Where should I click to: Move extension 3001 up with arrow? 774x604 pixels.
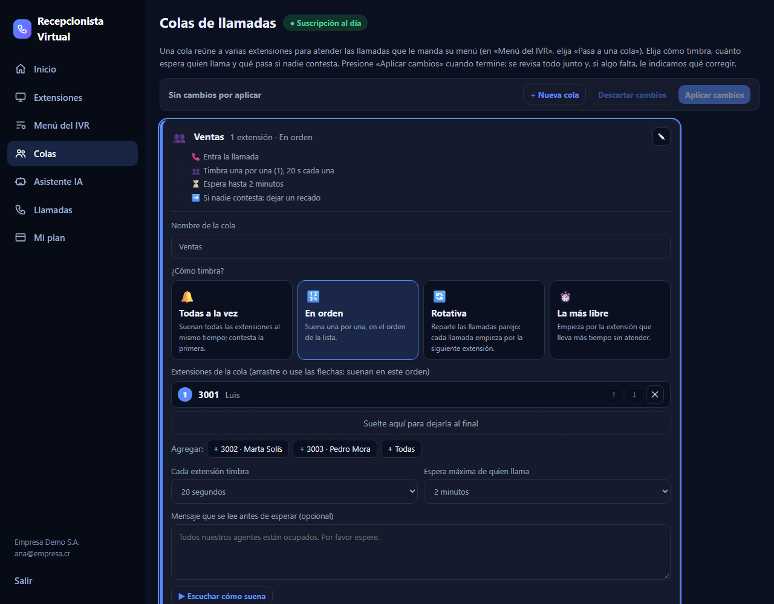click(x=614, y=394)
